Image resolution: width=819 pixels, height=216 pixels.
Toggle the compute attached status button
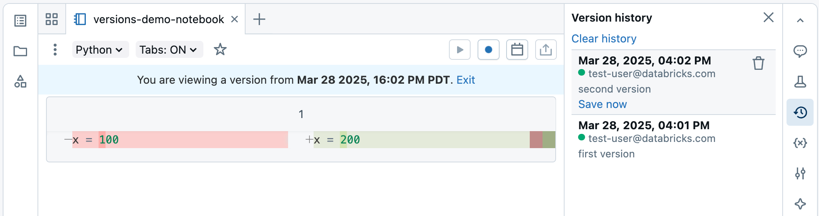(488, 50)
